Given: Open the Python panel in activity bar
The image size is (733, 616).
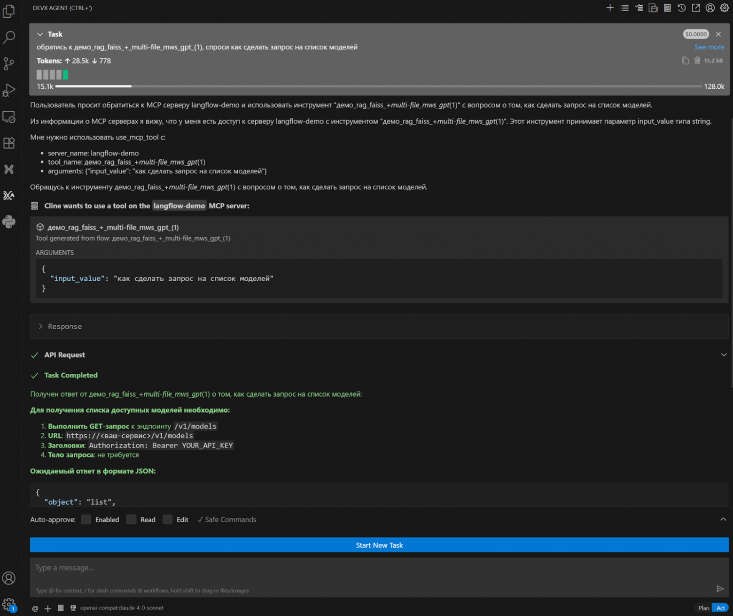Looking at the screenshot, I should pyautogui.click(x=9, y=222).
